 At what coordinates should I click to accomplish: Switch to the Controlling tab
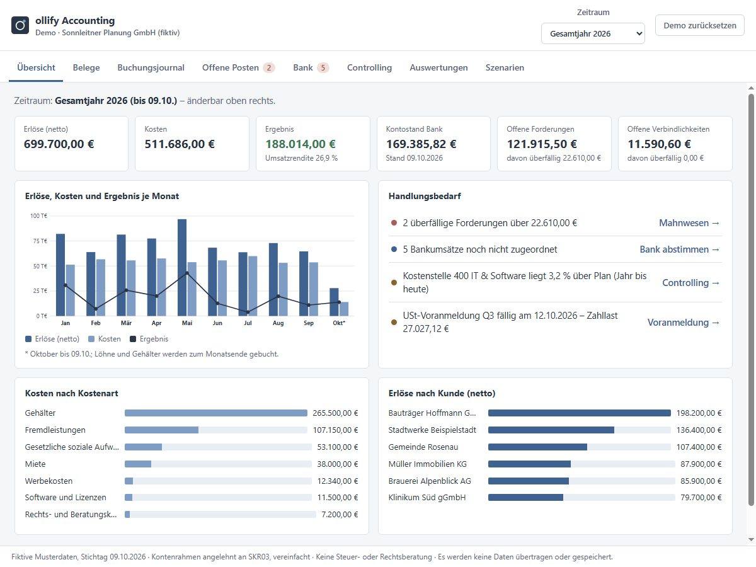click(x=369, y=67)
